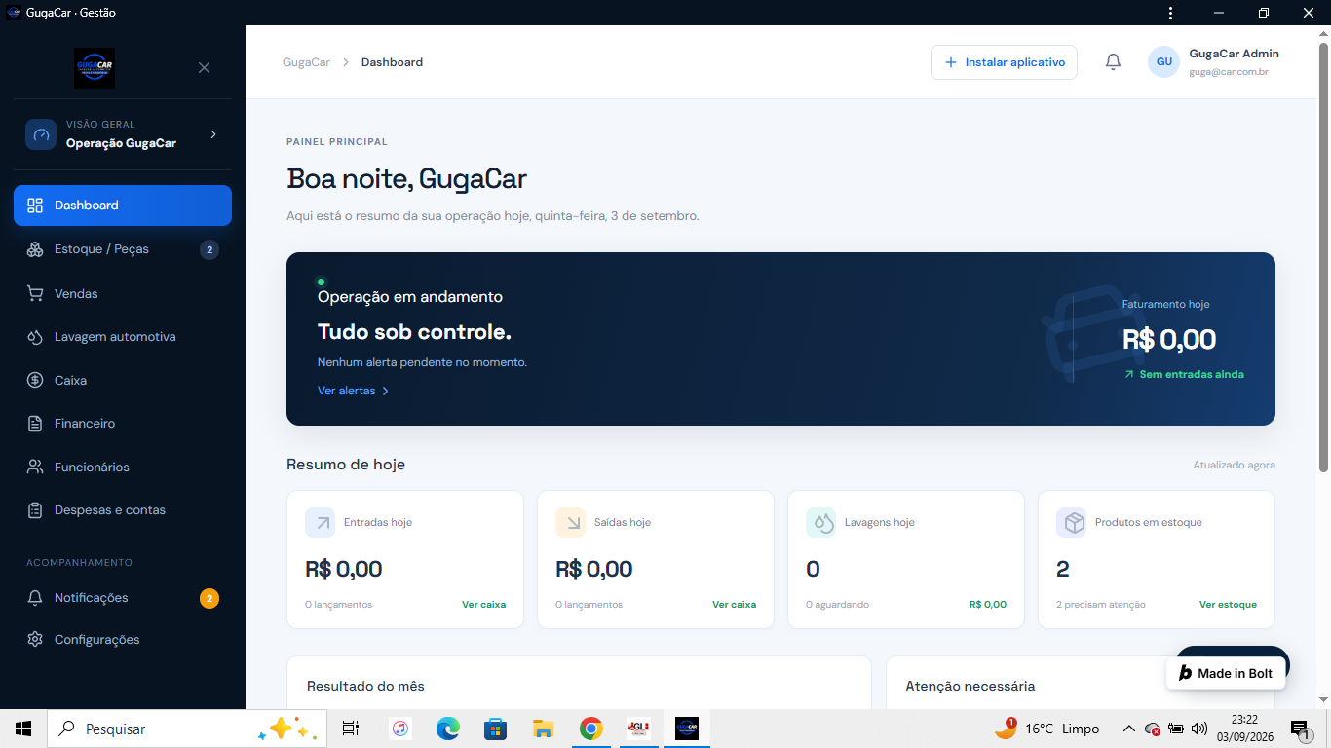The image size is (1331, 748).
Task: Open Lavagem automotiva section
Action: [123, 337]
